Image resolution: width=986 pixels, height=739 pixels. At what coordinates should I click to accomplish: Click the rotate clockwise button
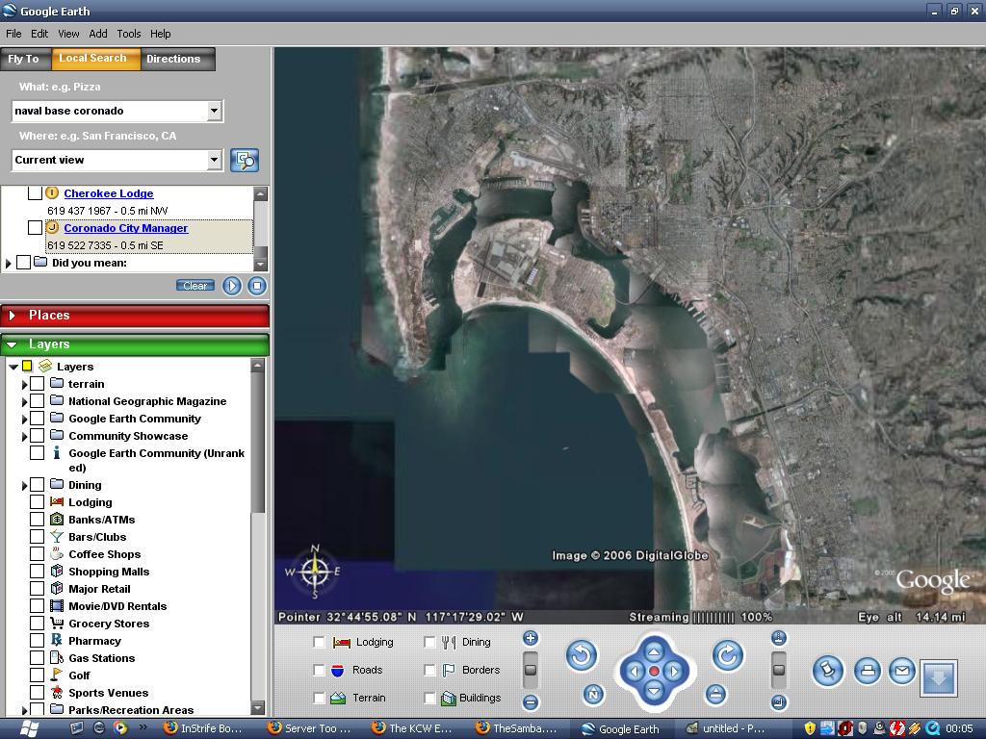point(727,656)
